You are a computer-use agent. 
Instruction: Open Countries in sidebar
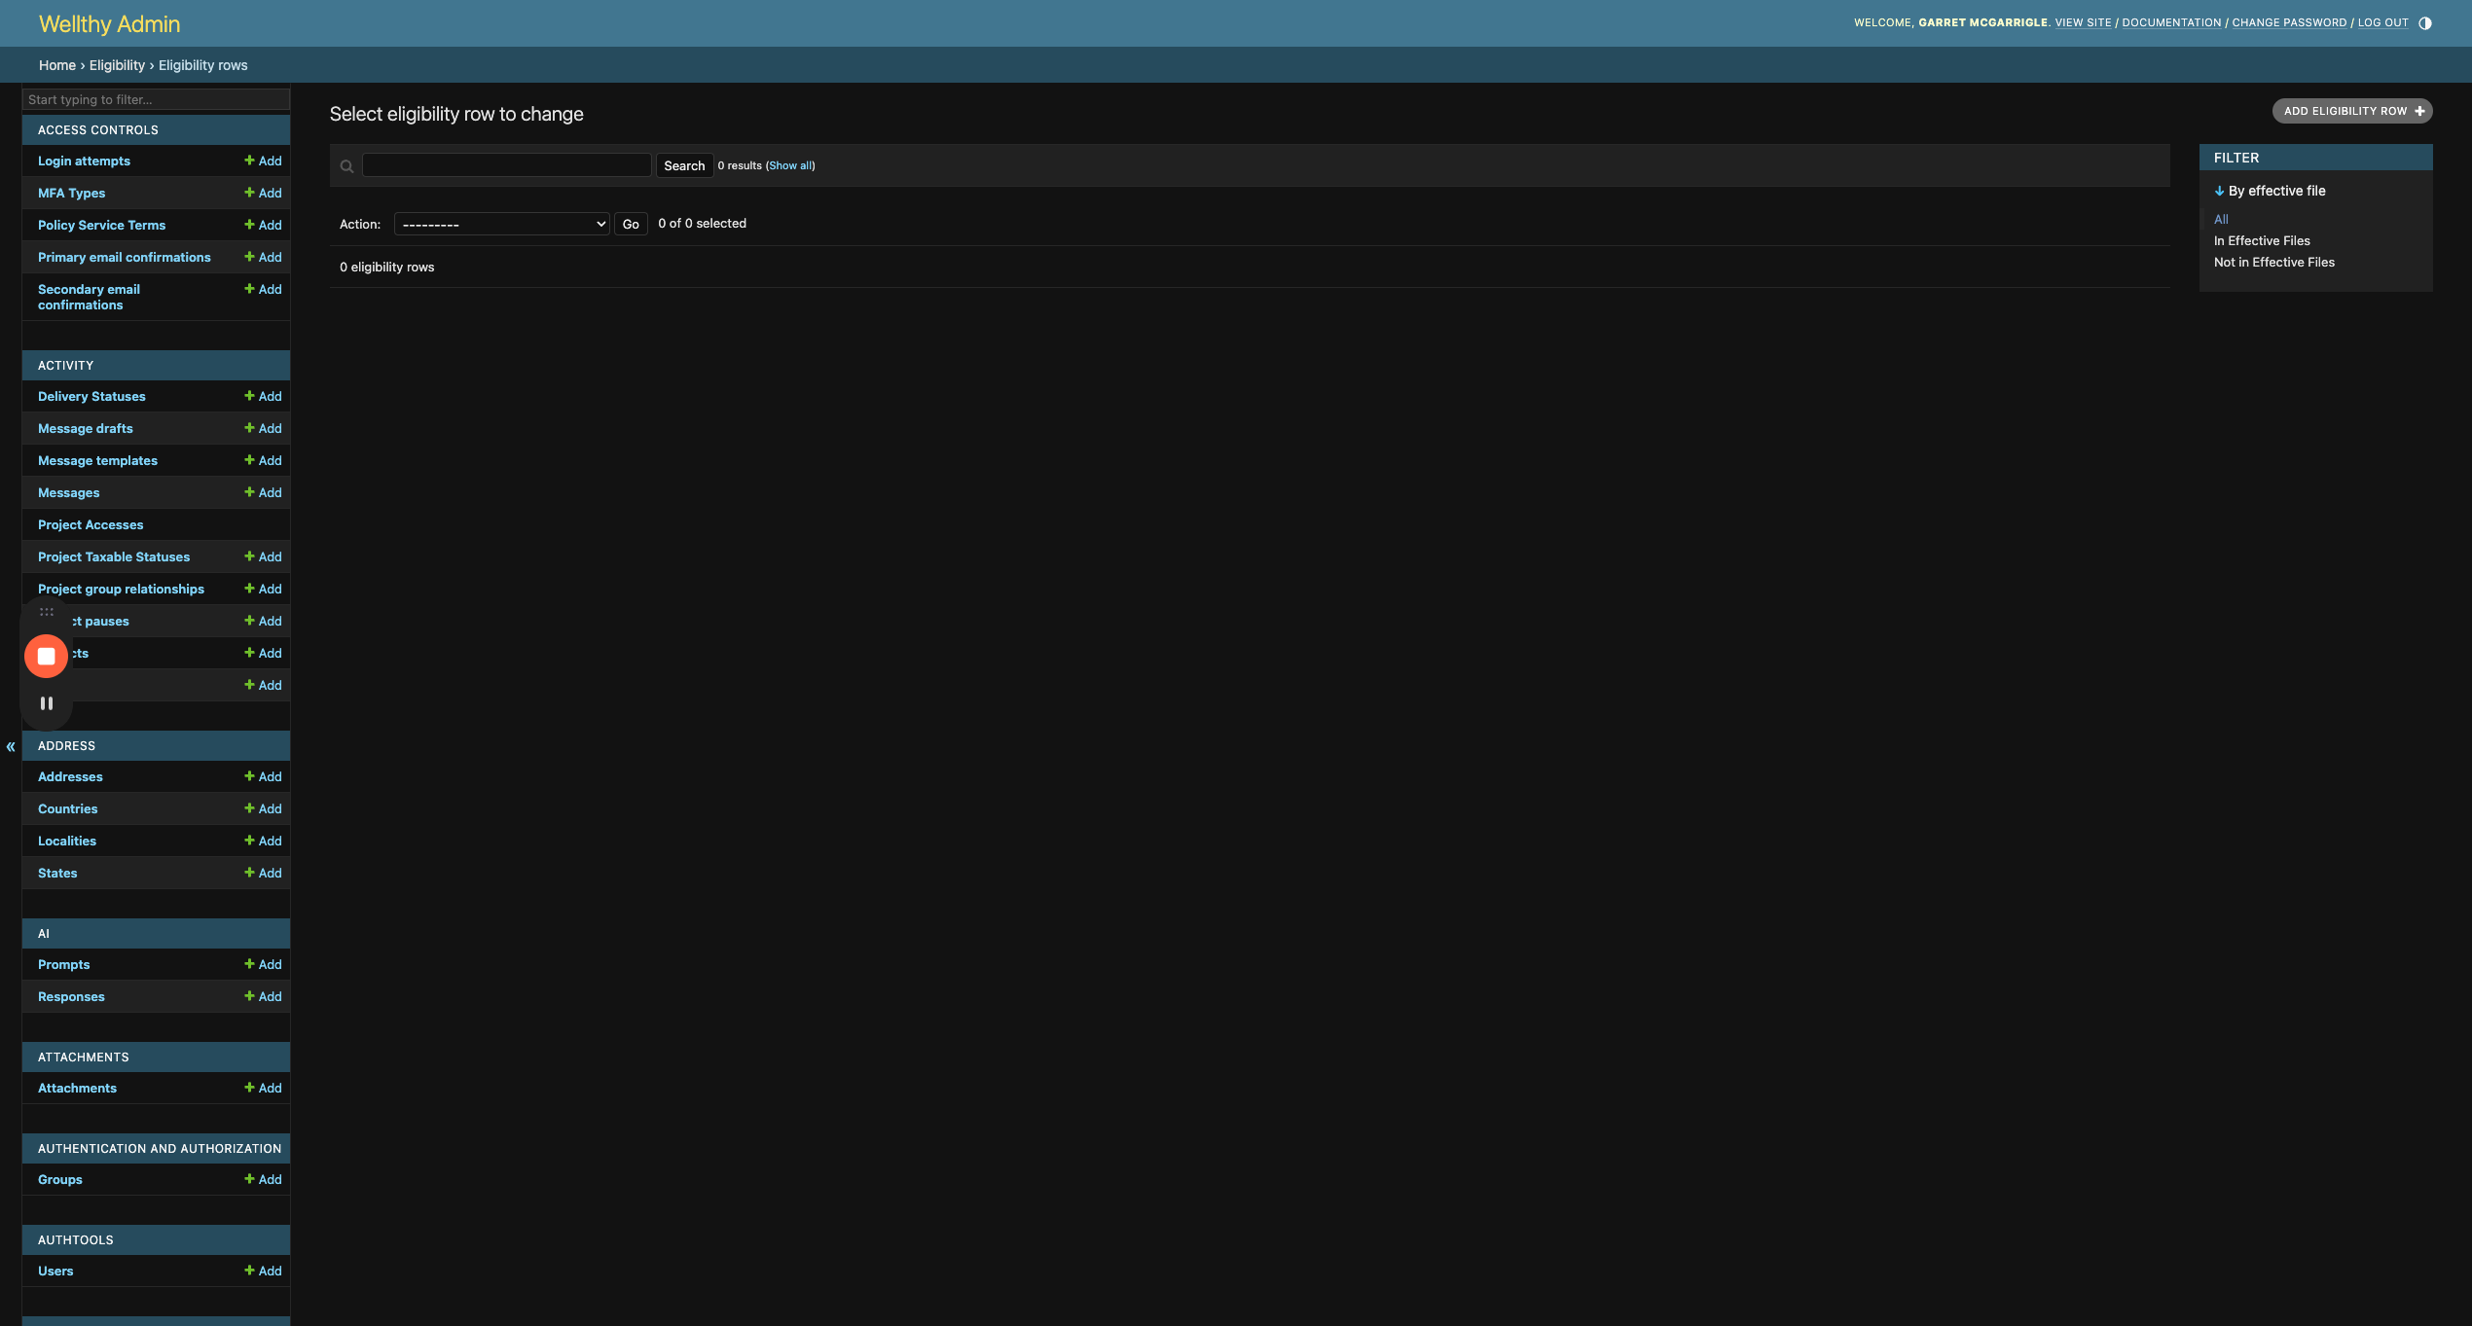click(67, 808)
